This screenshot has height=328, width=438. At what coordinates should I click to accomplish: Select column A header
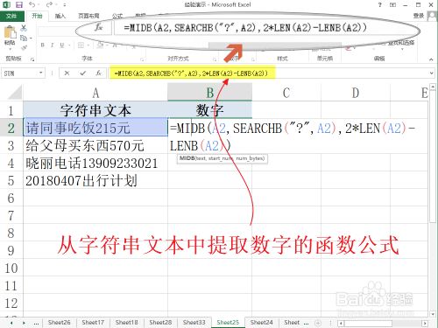(x=95, y=93)
